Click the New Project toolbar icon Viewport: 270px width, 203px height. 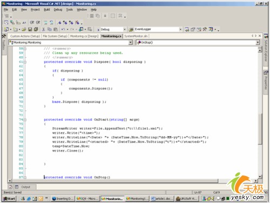point(6,29)
